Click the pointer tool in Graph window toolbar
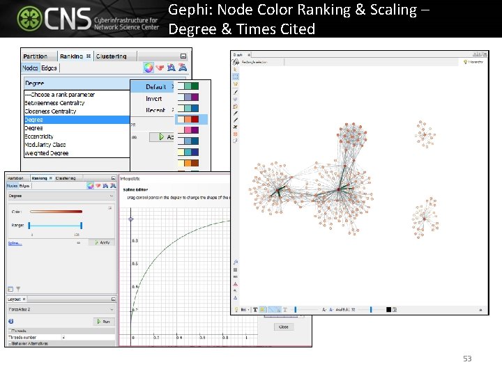The image size is (502, 376). click(236, 70)
